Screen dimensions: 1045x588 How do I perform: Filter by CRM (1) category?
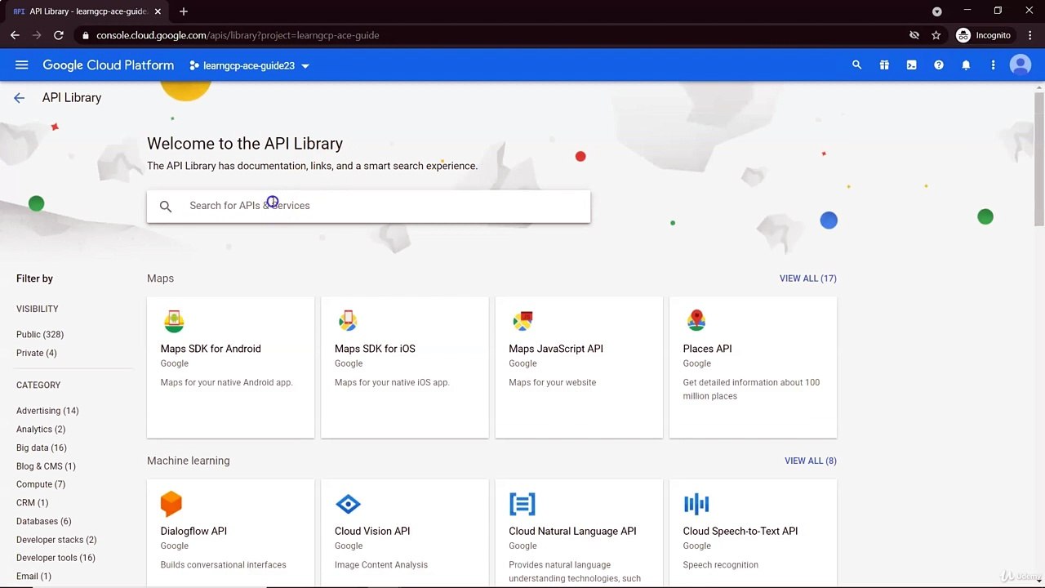(x=32, y=502)
